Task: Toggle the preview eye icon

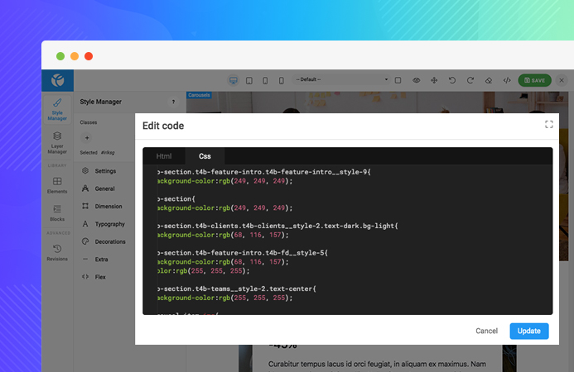Action: point(416,80)
